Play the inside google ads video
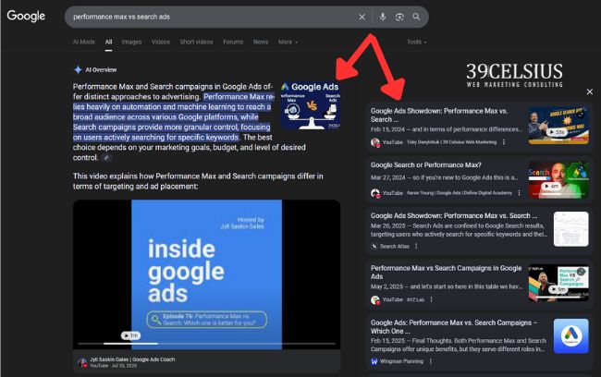Image resolution: width=601 pixels, height=377 pixels. [206, 274]
